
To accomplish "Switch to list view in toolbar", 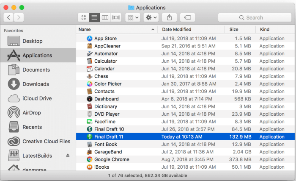I will (94, 17).
